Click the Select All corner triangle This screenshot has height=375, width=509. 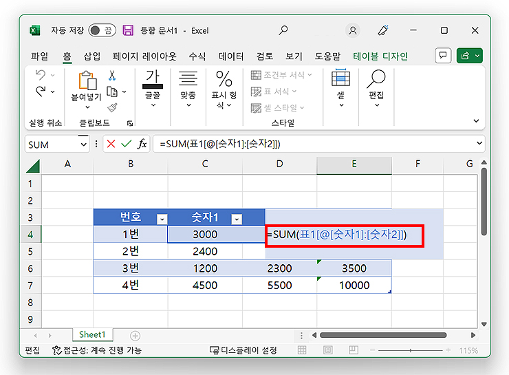[33, 166]
